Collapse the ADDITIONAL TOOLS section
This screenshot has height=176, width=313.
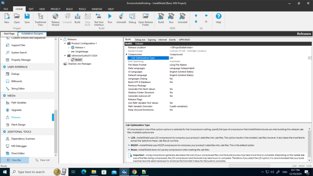[x=4, y=132]
